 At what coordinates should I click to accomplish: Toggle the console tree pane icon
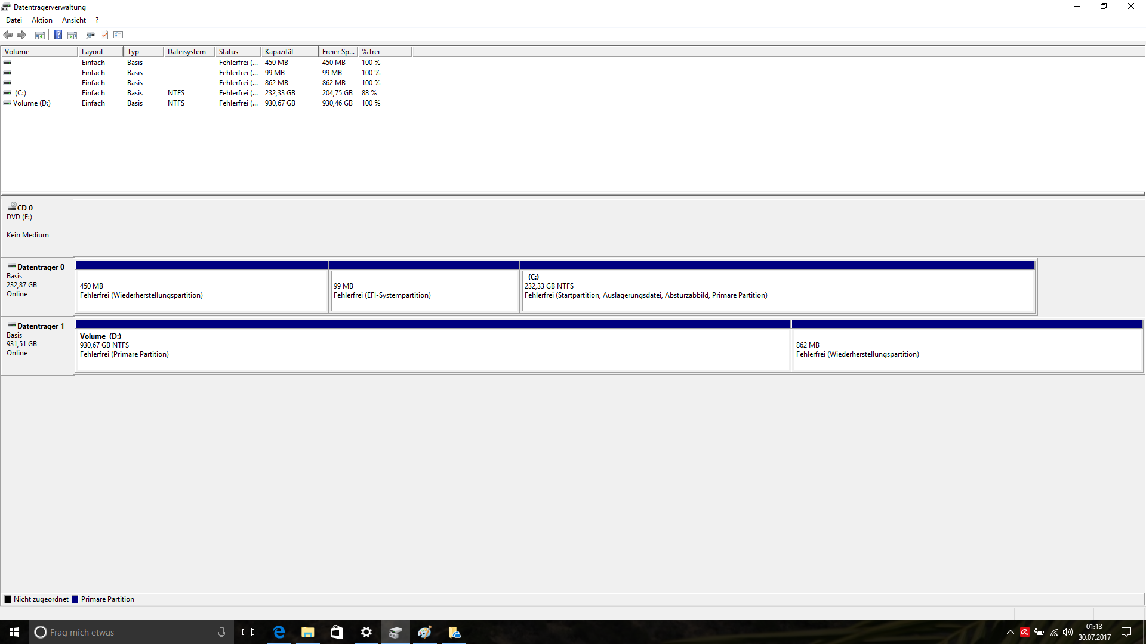coord(40,35)
